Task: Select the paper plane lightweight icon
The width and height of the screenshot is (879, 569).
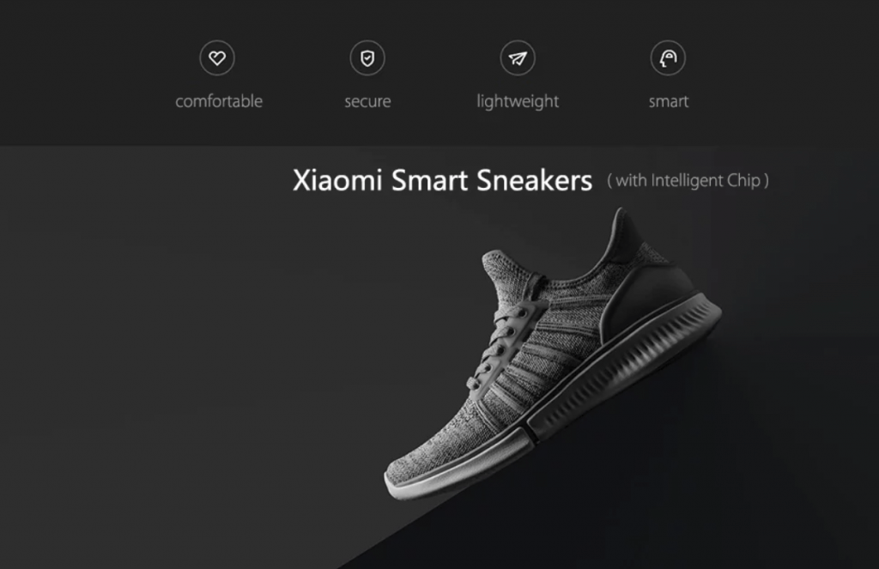Action: pos(518,58)
